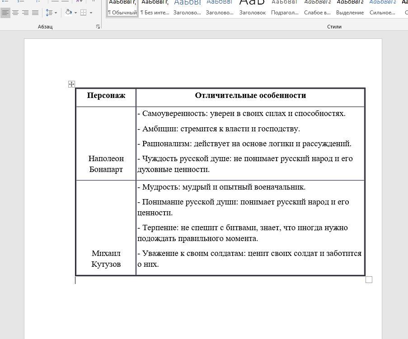Image resolution: width=408 pixels, height=339 pixels.
Task: Apply the Подзагол... style
Action: (285, 8)
